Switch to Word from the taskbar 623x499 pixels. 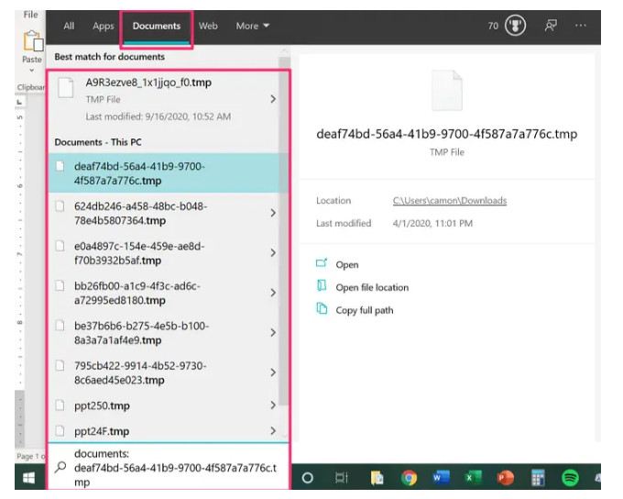pyautogui.click(x=441, y=478)
